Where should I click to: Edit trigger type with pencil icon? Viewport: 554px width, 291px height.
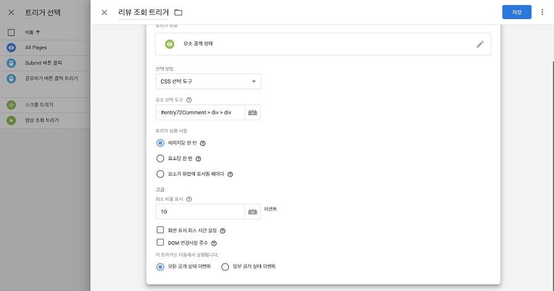(480, 44)
